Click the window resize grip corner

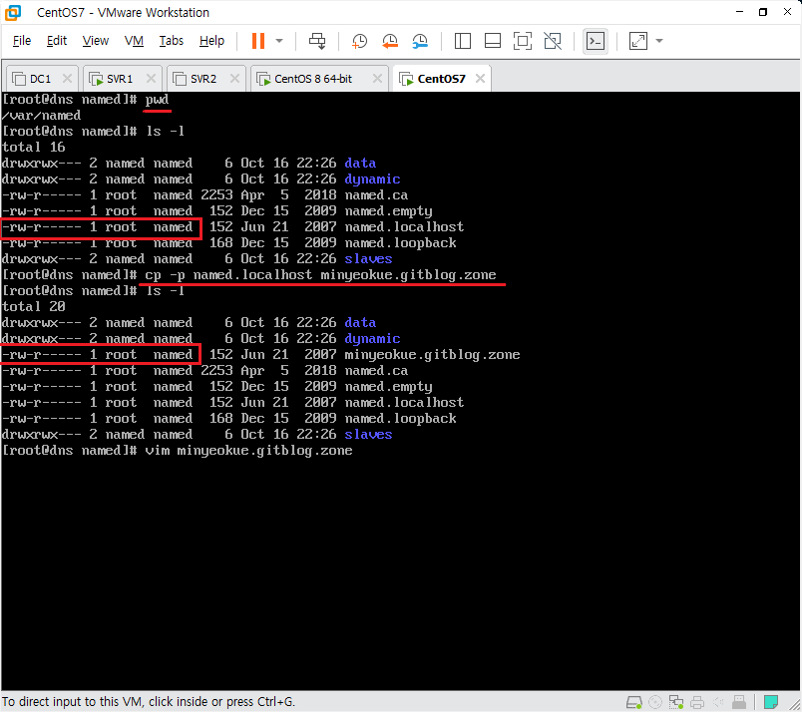(794, 705)
